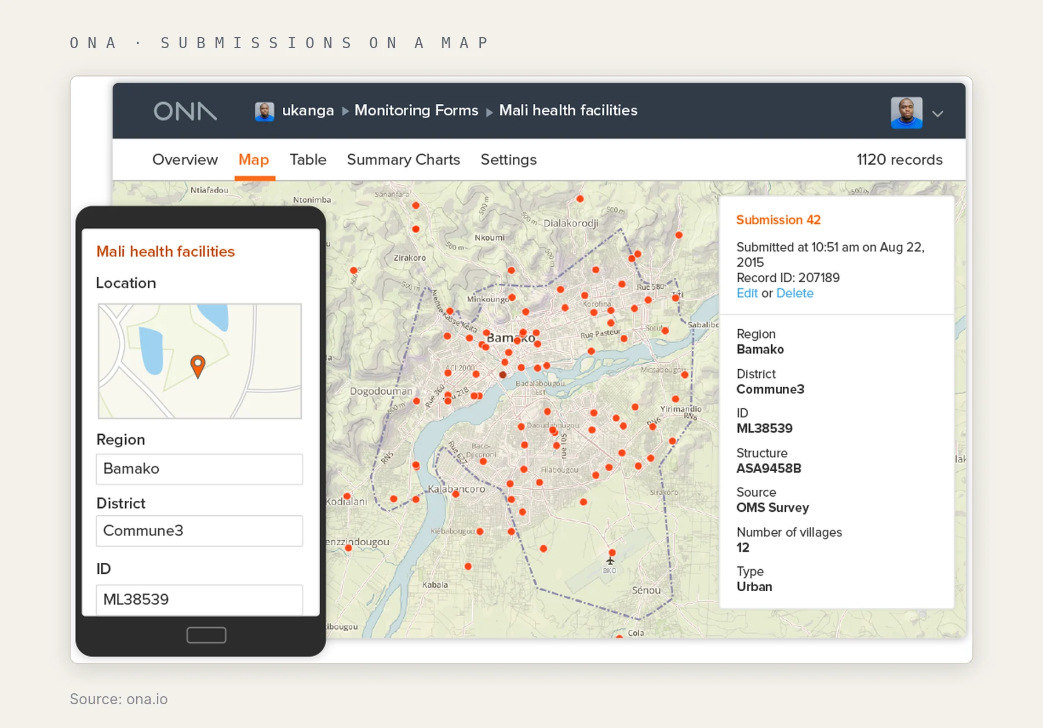Click the 1120 records count
The image size is (1043, 728).
899,159
